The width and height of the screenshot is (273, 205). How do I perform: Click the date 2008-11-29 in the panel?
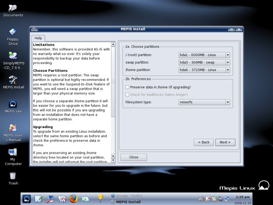coord(243,203)
